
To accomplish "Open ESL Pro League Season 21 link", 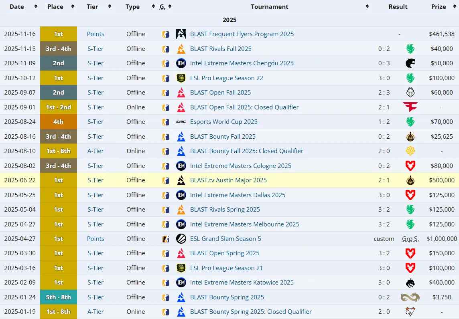I will (x=226, y=268).
